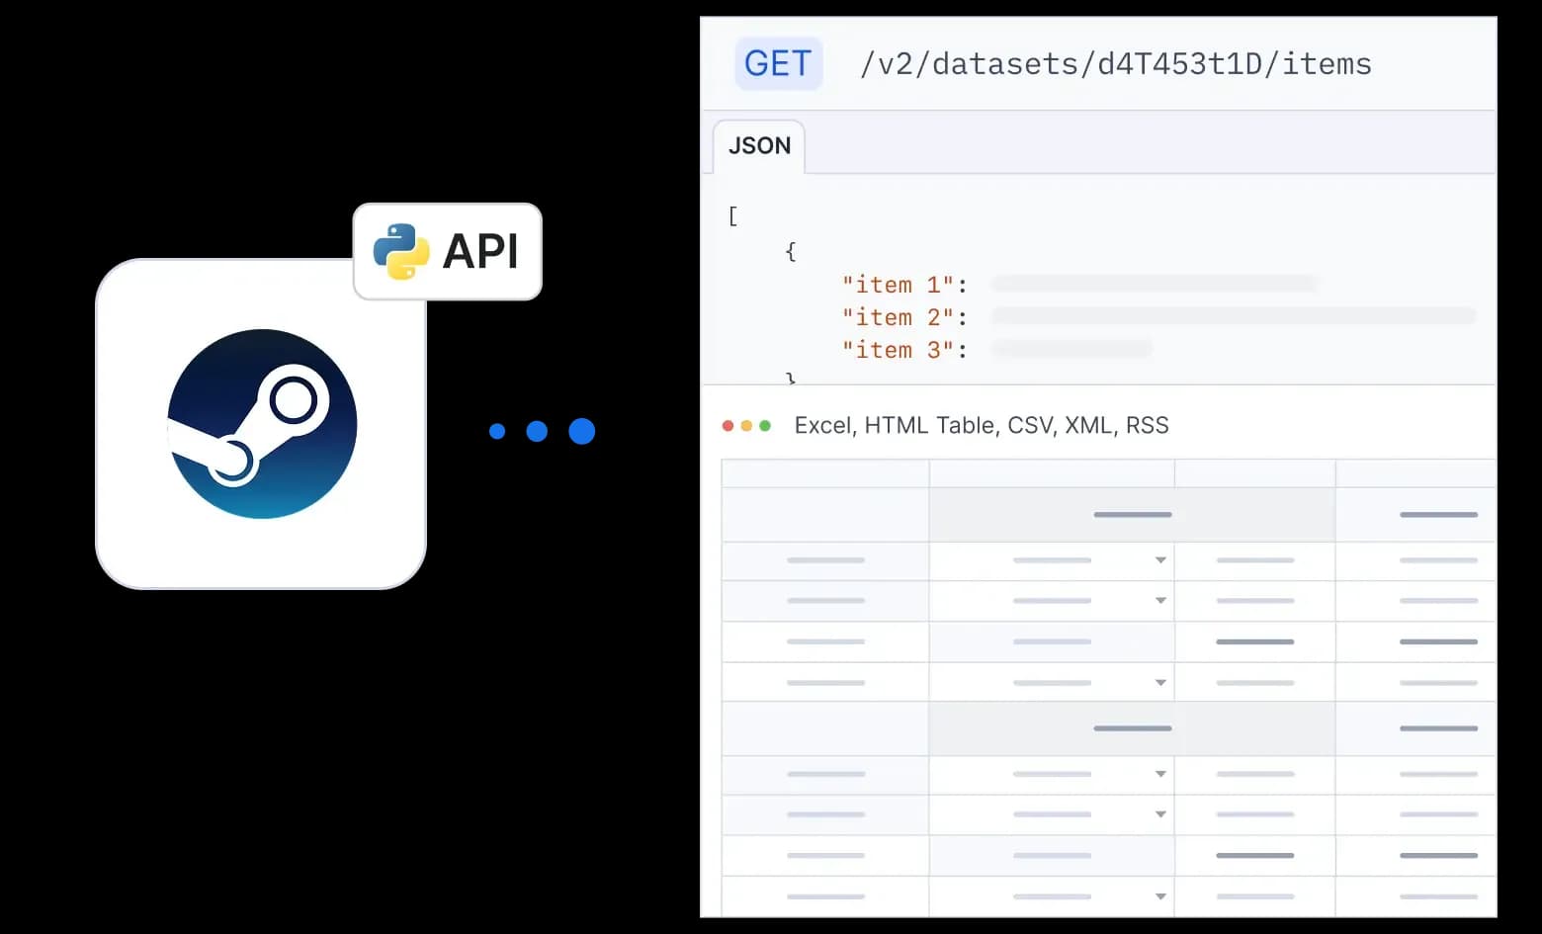This screenshot has width=1542, height=934.
Task: Open the bottommost dropdown arrow in the table
Action: 1160,896
